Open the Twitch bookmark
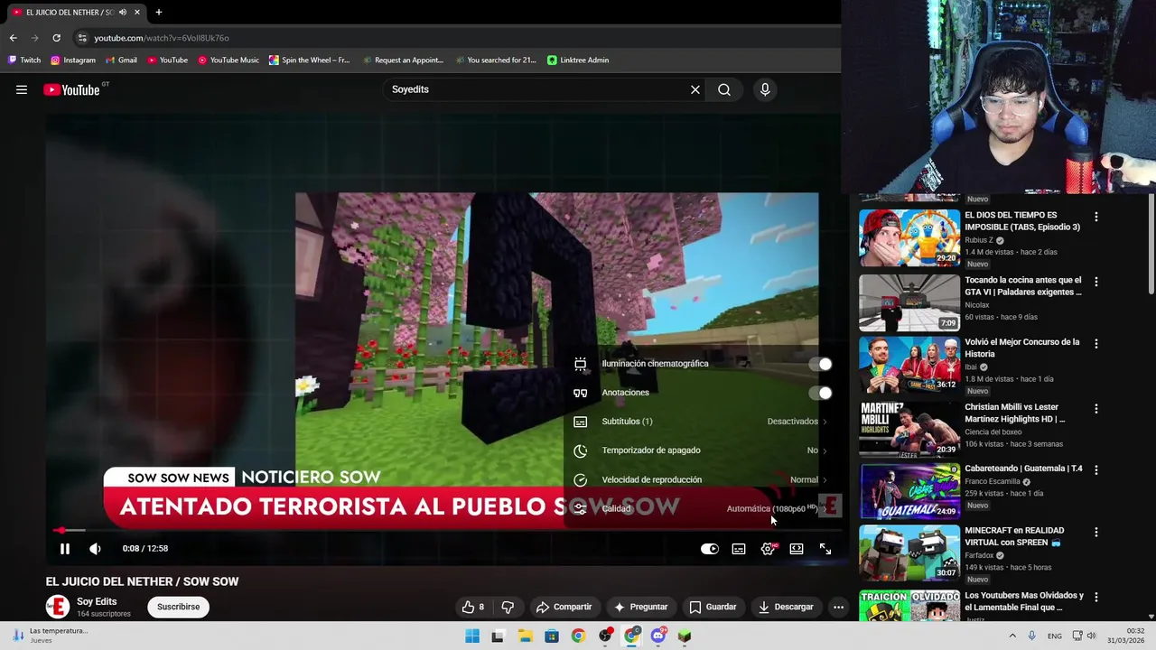This screenshot has width=1156, height=650. pos(24,60)
